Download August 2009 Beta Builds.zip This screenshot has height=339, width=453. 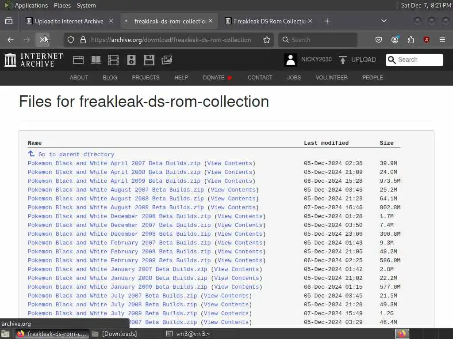point(115,207)
